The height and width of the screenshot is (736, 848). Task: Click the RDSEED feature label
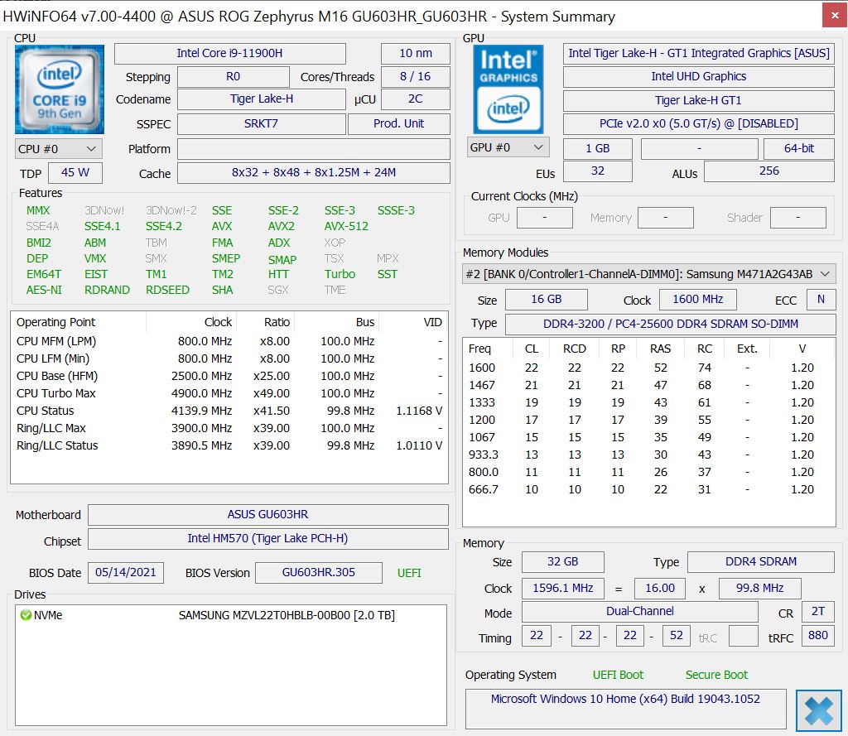click(167, 290)
